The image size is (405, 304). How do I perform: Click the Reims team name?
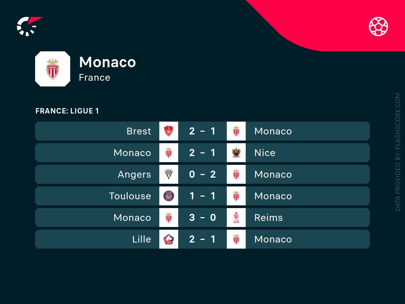pyautogui.click(x=268, y=218)
